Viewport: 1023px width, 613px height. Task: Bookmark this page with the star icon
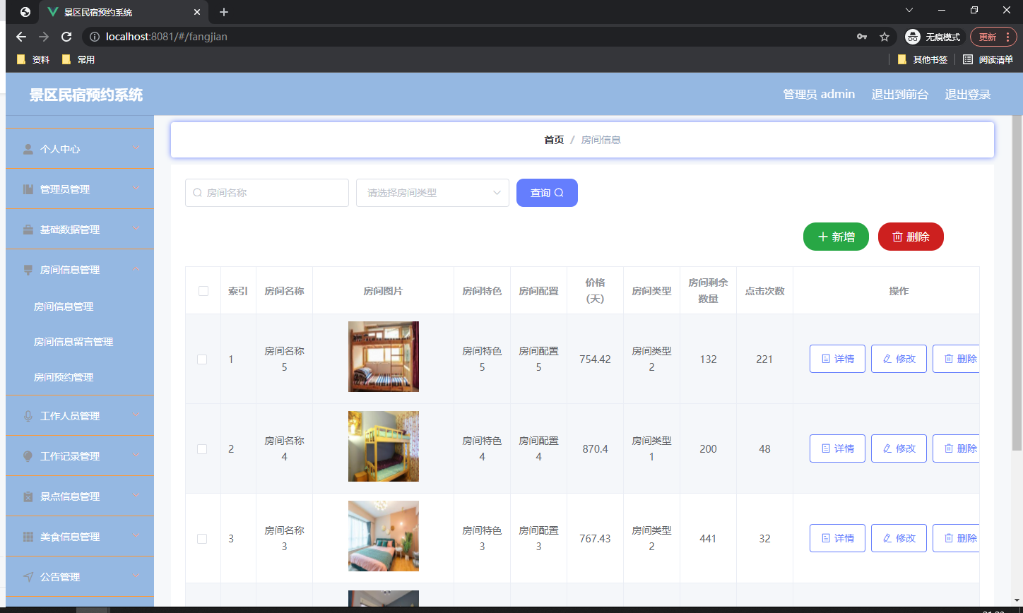pyautogui.click(x=885, y=37)
